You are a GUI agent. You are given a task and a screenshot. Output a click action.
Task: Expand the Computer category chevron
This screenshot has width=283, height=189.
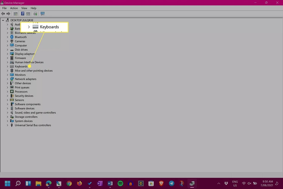tap(7, 45)
